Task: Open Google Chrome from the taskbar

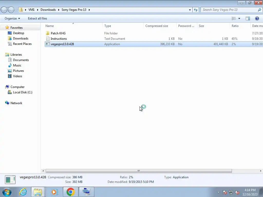Action: [70, 192]
